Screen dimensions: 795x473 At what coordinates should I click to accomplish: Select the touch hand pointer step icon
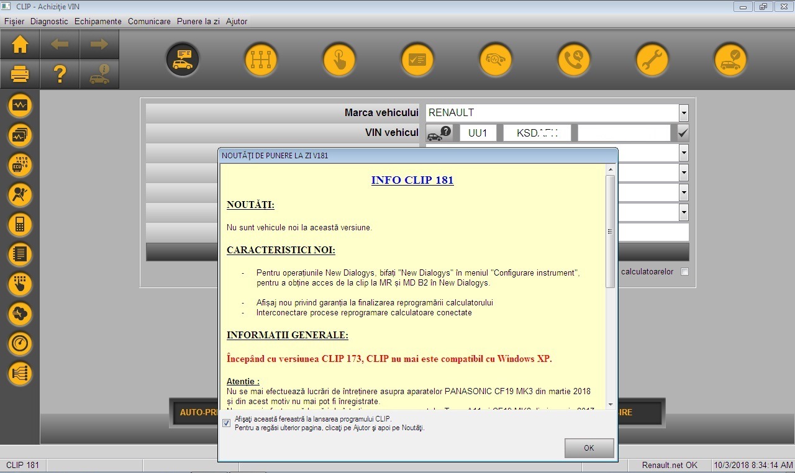click(339, 60)
